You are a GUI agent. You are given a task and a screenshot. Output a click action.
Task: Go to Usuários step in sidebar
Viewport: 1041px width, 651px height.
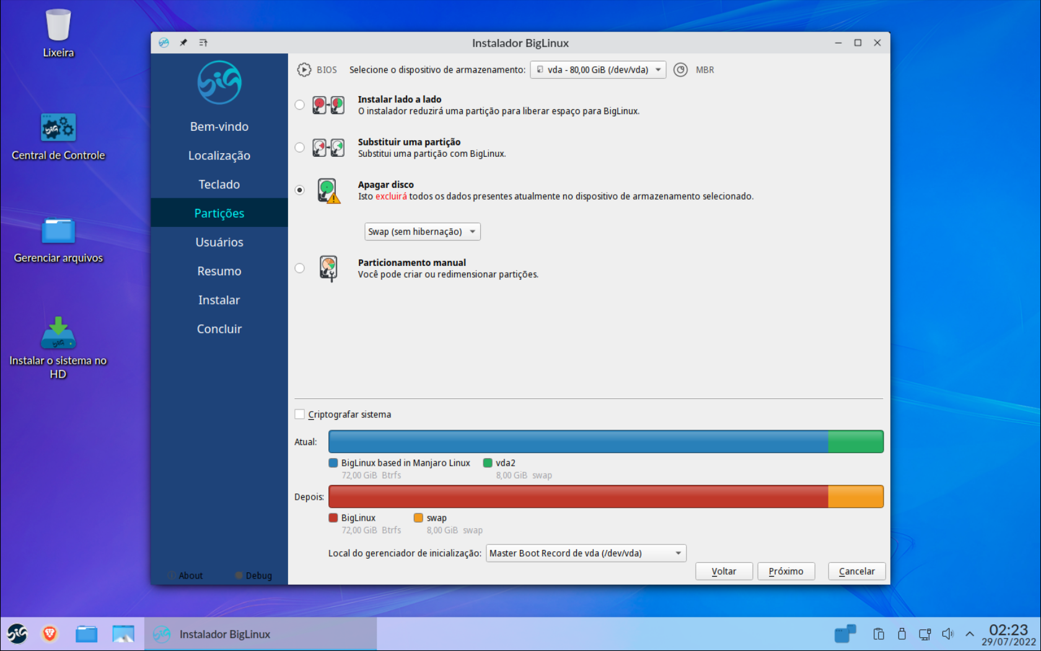click(x=219, y=242)
